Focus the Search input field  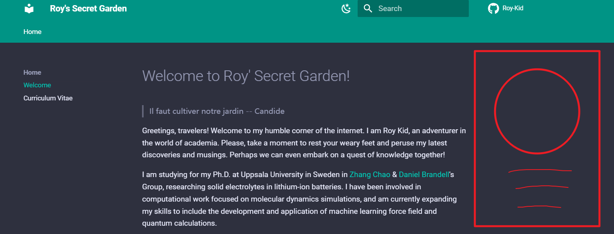[413, 8]
